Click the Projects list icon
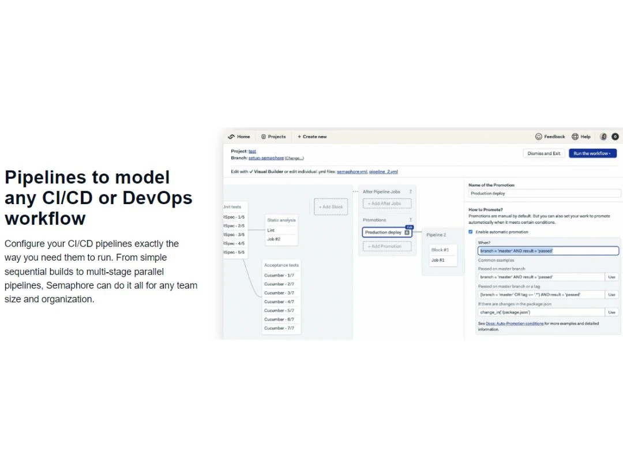Viewport: 623px width, 467px height. pyautogui.click(x=264, y=137)
